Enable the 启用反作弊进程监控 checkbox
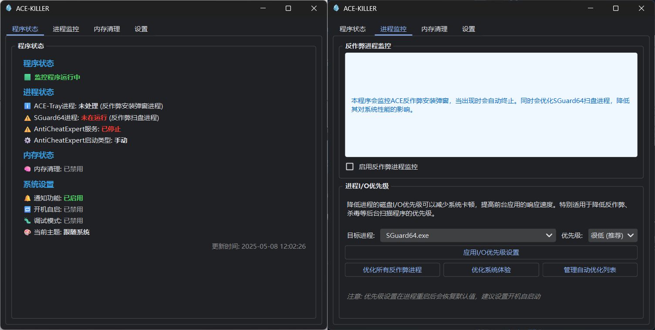This screenshot has height=330, width=655. [x=350, y=167]
